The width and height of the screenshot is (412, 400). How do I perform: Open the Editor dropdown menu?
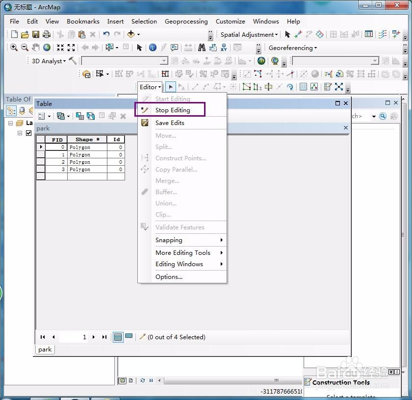click(x=150, y=87)
